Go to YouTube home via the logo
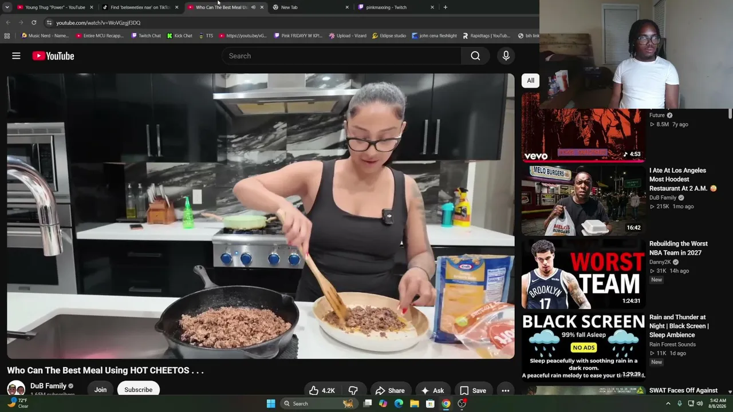Viewport: 733px width, 412px height. pos(53,56)
